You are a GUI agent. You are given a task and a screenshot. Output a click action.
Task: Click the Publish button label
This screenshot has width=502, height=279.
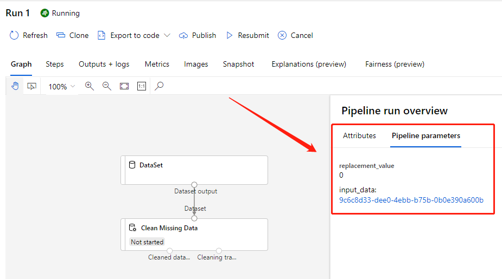204,35
